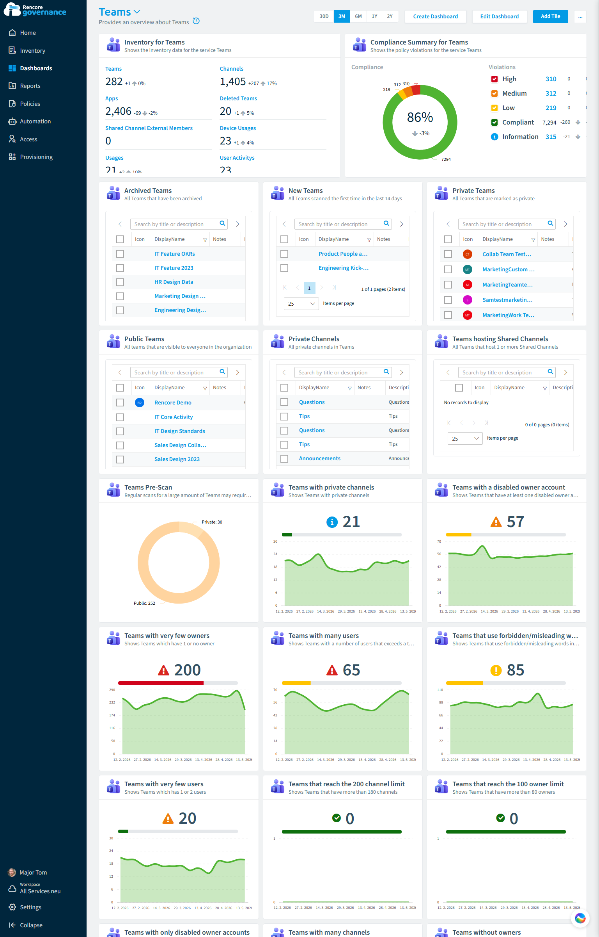The image size is (599, 937).
Task: Open Sales Design 2023 team link
Action: (x=177, y=459)
